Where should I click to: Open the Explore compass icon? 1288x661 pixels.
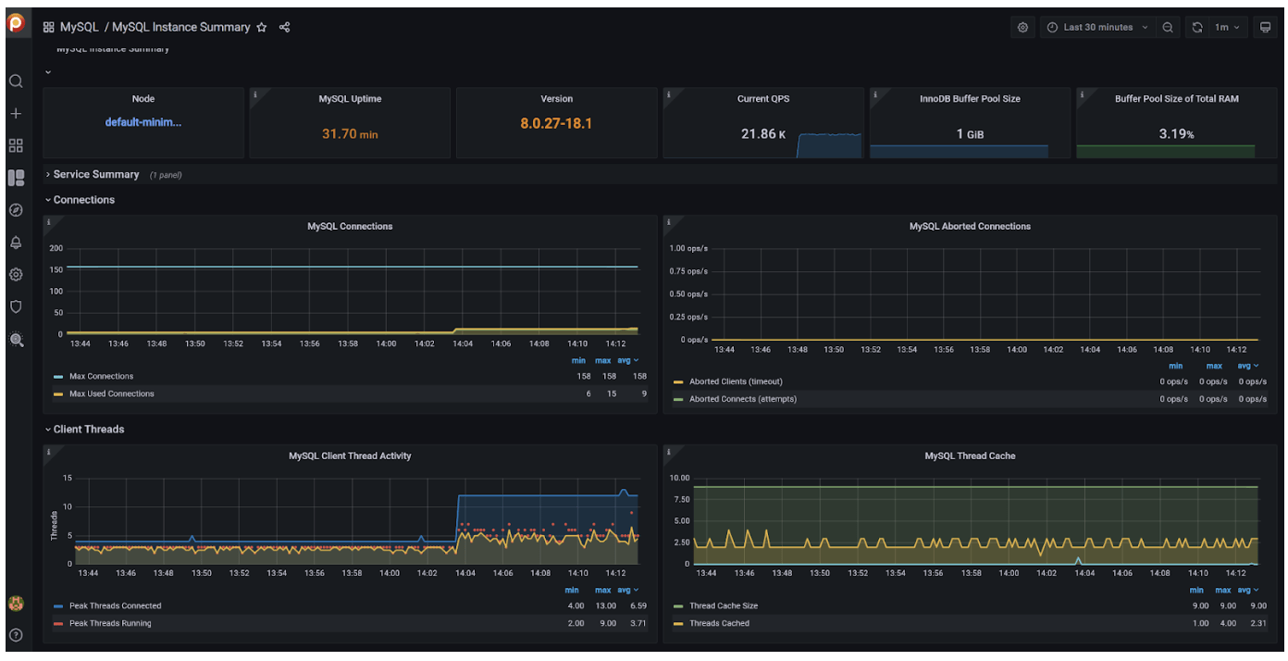[x=16, y=210]
